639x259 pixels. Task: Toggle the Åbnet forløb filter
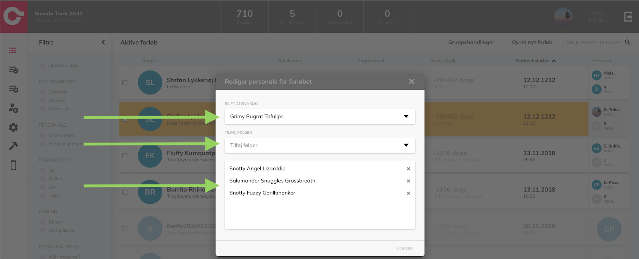pyautogui.click(x=43, y=222)
